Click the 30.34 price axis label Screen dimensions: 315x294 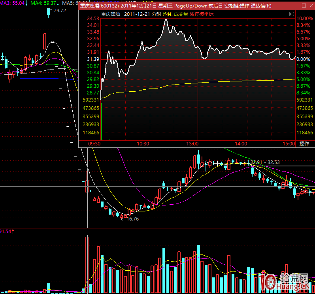(93, 72)
